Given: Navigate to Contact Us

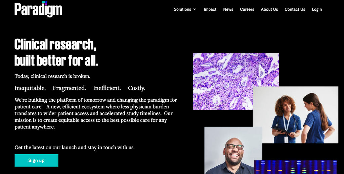Looking at the screenshot, I should [295, 9].
